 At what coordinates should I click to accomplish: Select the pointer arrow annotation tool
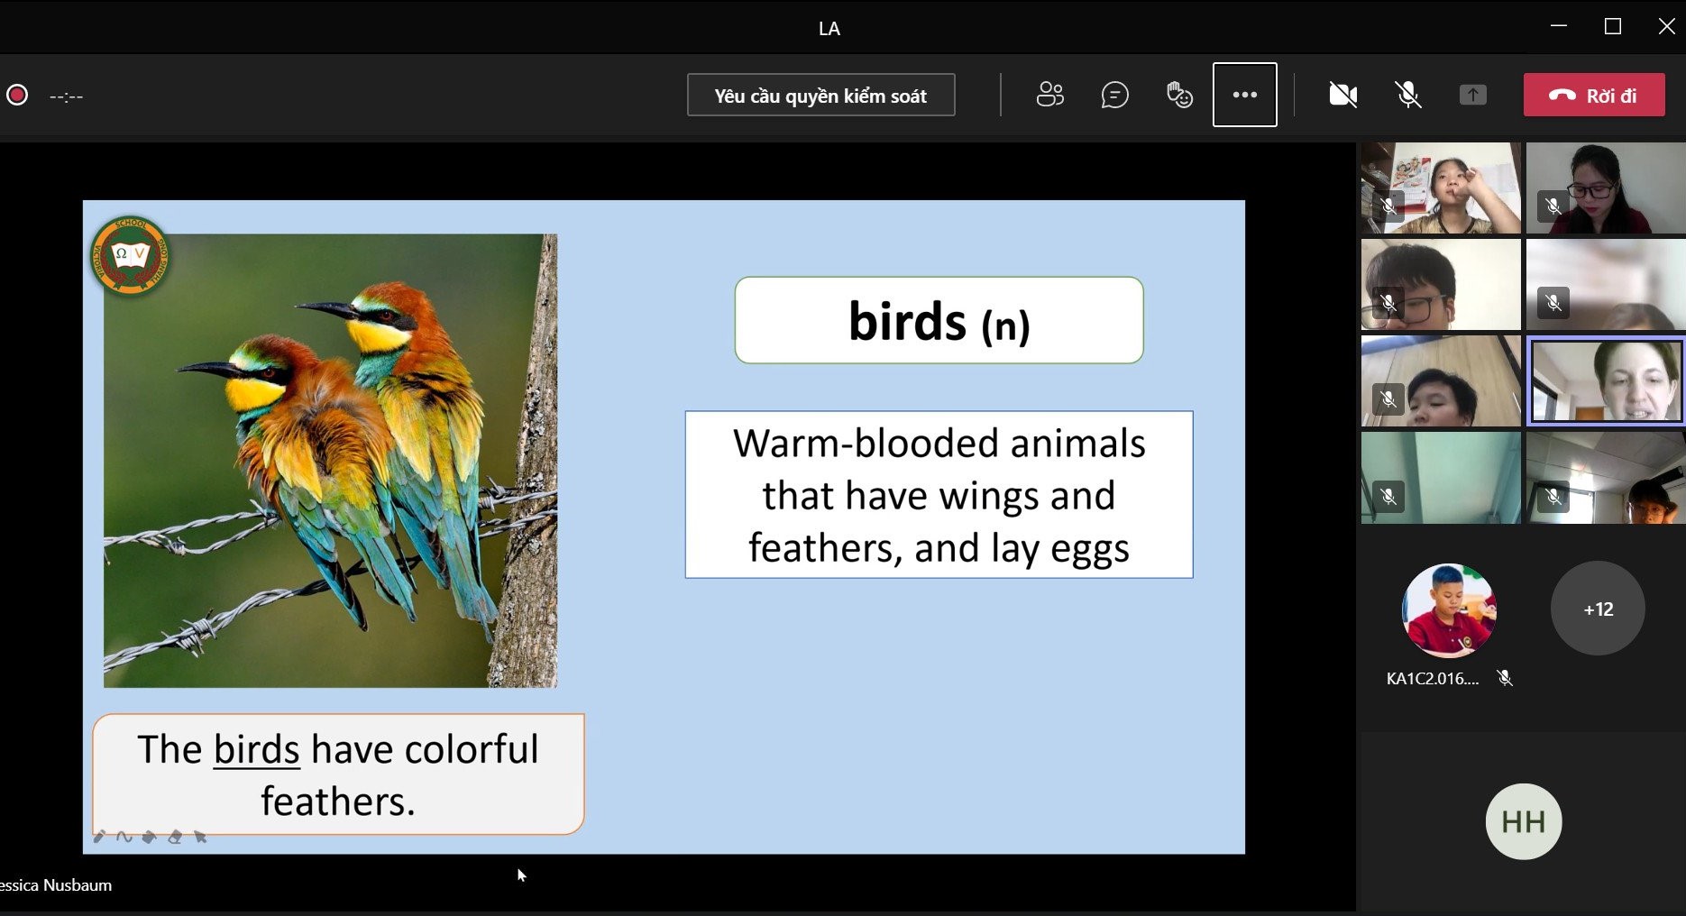click(x=200, y=837)
